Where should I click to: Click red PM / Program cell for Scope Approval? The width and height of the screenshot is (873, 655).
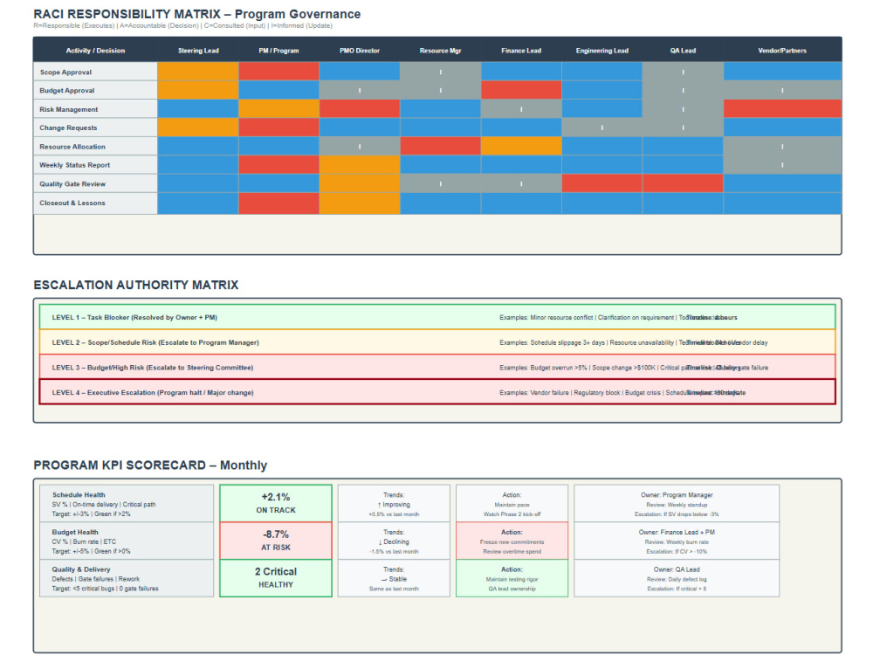(279, 72)
